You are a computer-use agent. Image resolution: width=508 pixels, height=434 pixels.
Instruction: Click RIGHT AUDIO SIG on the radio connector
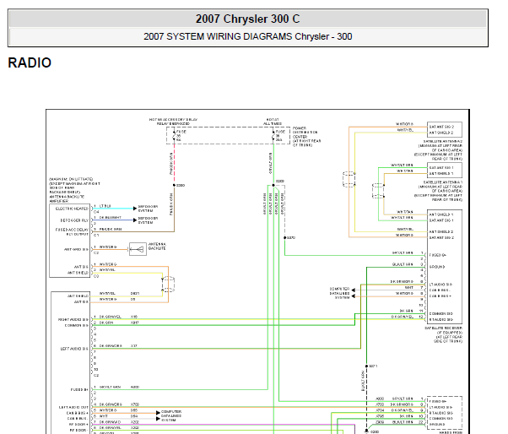[73, 319]
